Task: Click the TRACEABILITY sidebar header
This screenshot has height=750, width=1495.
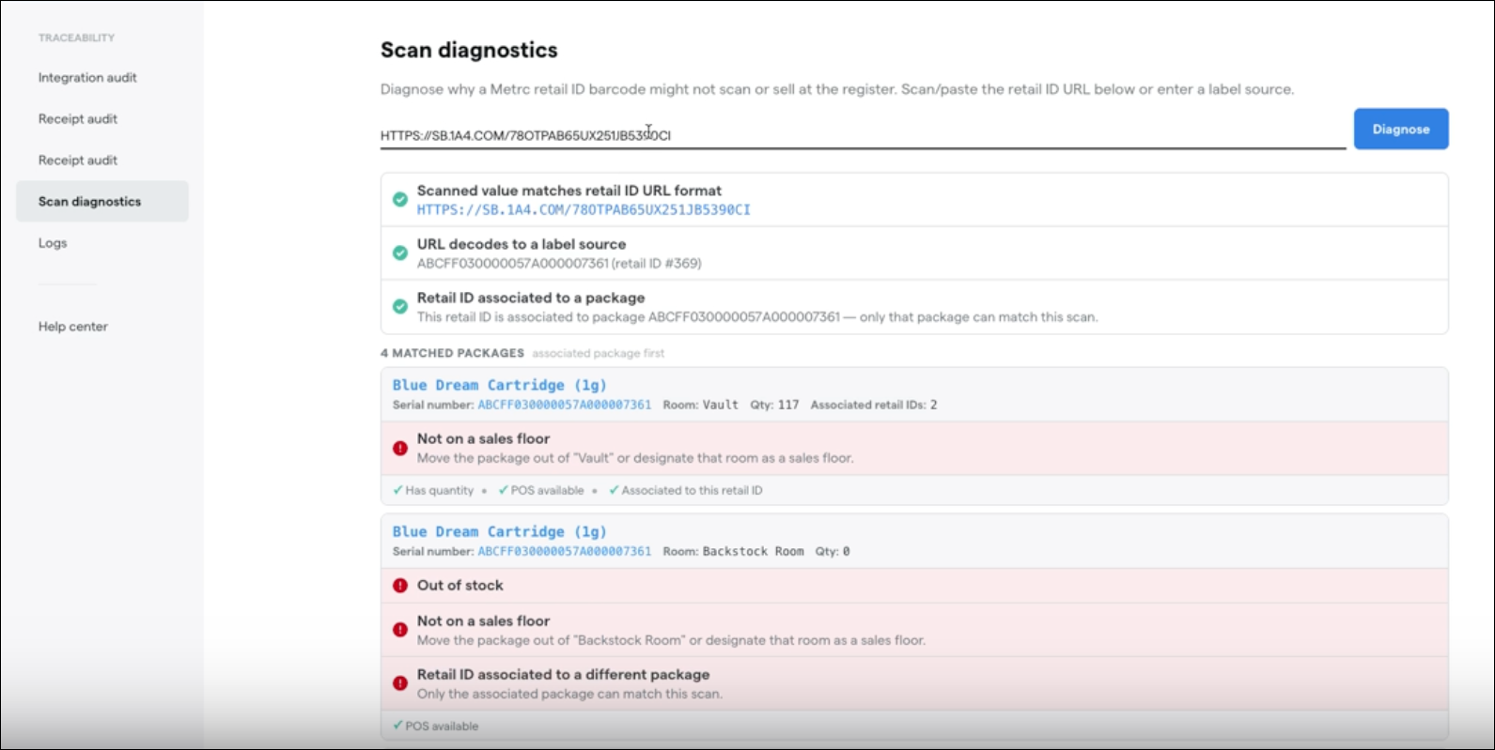Action: 76,38
